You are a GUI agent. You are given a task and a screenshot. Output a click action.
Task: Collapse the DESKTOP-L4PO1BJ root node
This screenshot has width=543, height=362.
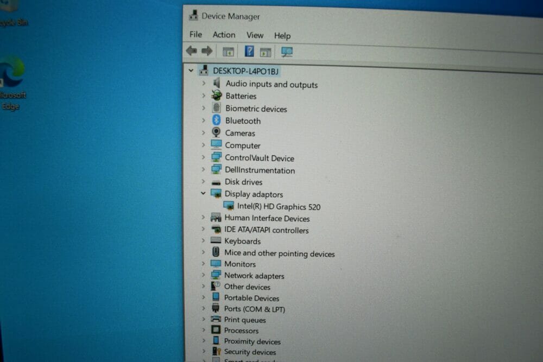point(191,70)
